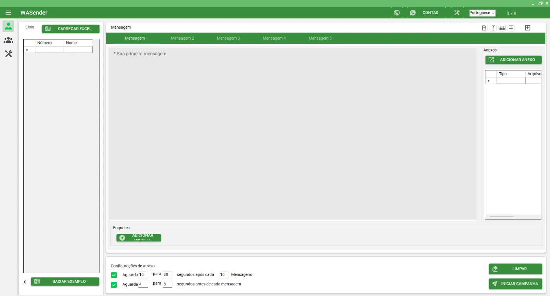Open the groups sidebar icon
Image resolution: width=550 pixels, height=296 pixels.
point(8,40)
